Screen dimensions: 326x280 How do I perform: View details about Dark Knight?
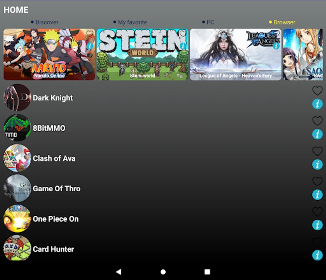[317, 104]
